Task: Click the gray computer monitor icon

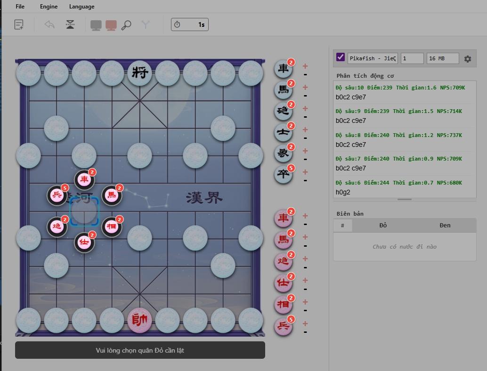Action: [96, 25]
